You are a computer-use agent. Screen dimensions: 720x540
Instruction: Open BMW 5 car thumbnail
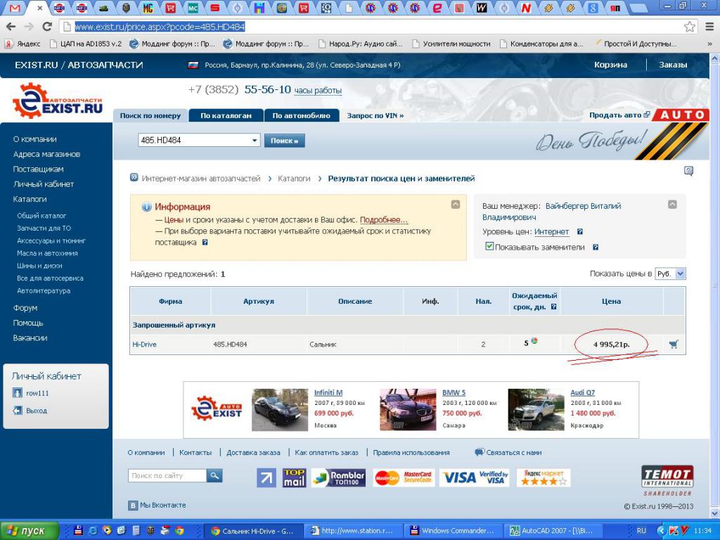[x=408, y=410]
